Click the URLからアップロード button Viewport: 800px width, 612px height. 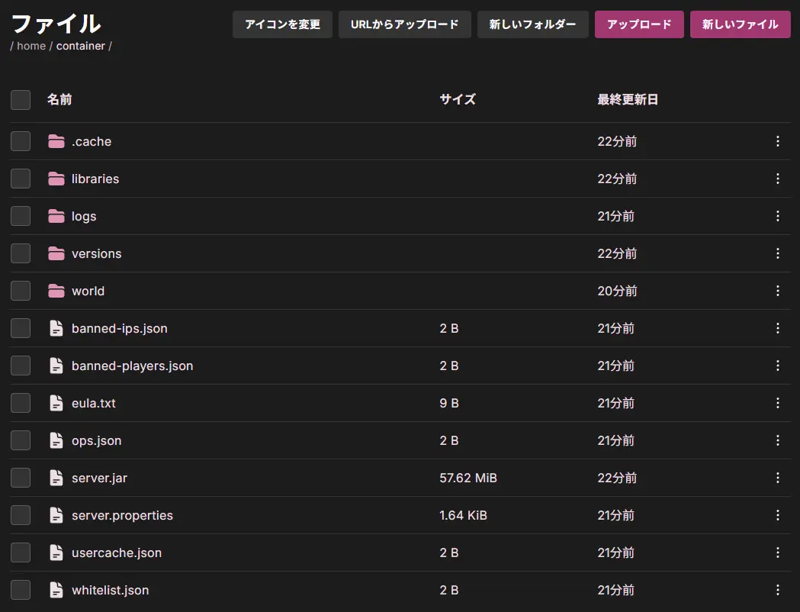[x=405, y=24]
